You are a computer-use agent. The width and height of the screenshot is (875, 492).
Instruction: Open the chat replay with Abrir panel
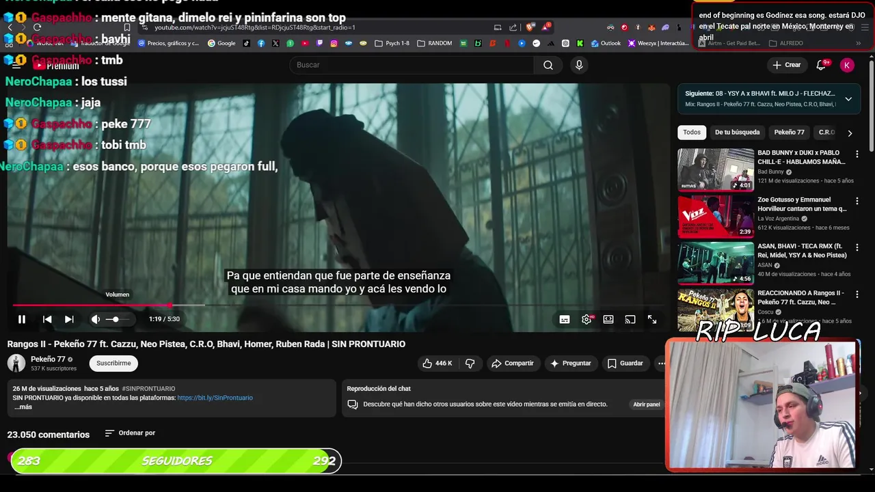click(x=647, y=405)
